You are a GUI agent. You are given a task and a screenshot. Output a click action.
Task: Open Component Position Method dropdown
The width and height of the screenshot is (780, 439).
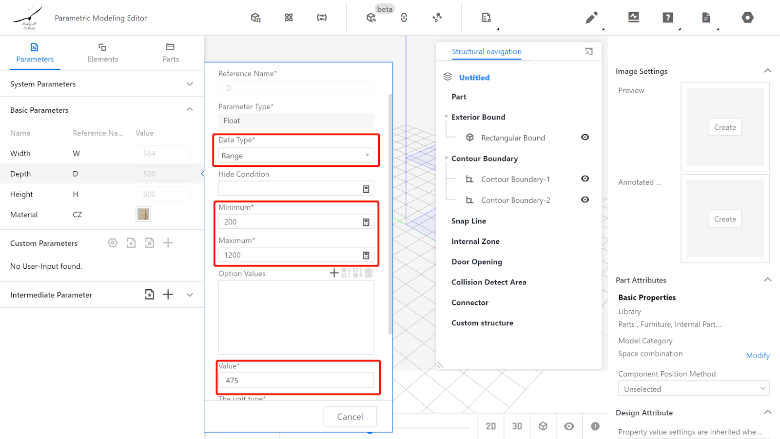693,389
